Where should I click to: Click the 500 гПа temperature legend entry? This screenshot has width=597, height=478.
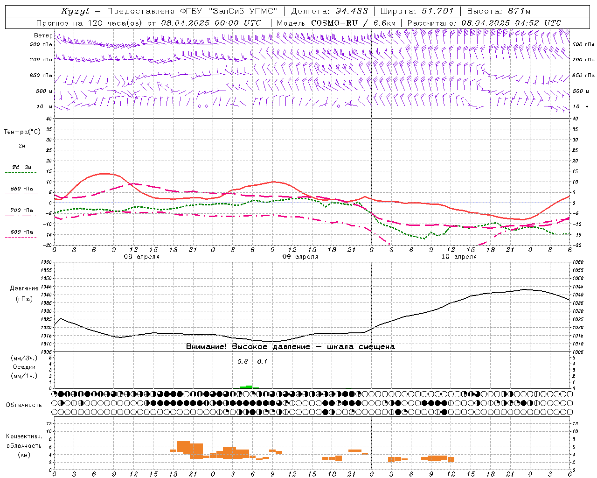(x=22, y=232)
